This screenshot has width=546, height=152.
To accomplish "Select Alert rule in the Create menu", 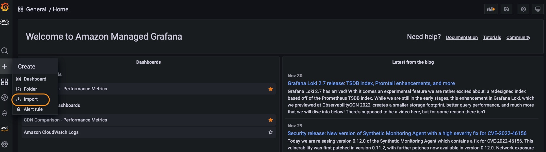I will 35,109.
